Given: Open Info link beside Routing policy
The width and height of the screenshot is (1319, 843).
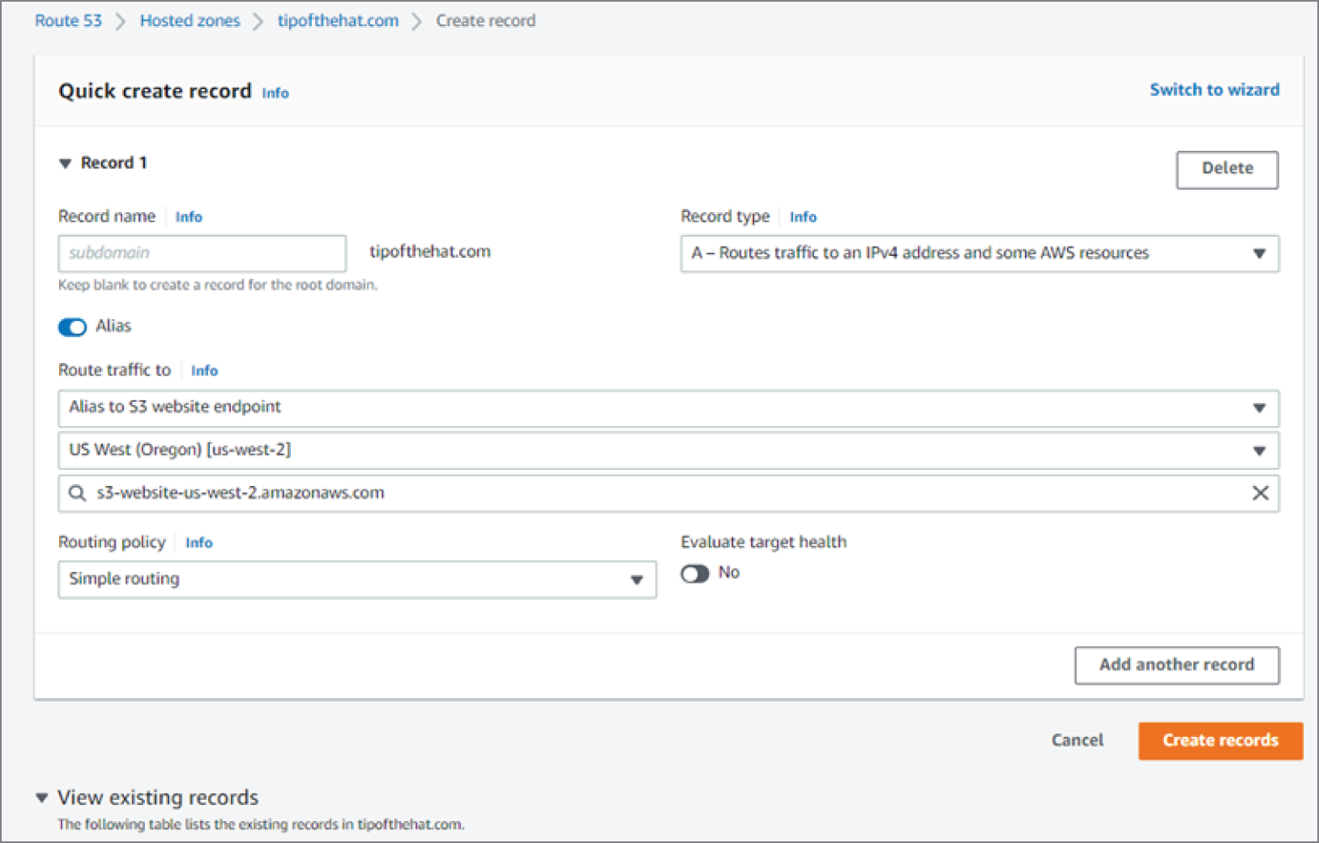Looking at the screenshot, I should (199, 543).
